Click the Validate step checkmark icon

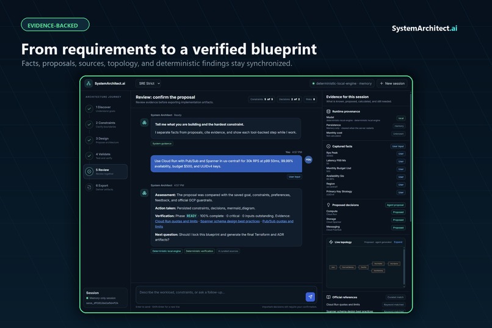(89, 156)
